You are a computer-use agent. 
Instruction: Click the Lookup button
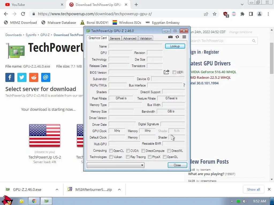[175, 46]
